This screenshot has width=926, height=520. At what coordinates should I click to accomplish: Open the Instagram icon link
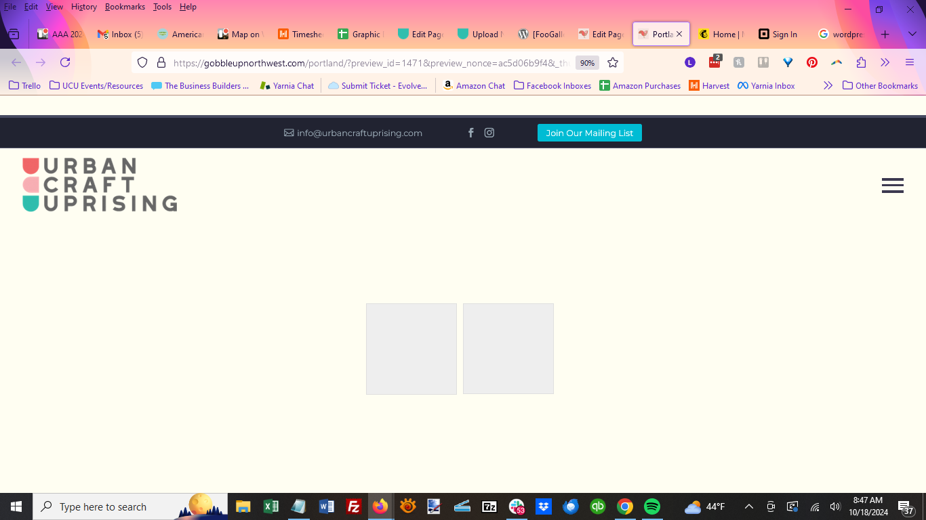click(489, 133)
